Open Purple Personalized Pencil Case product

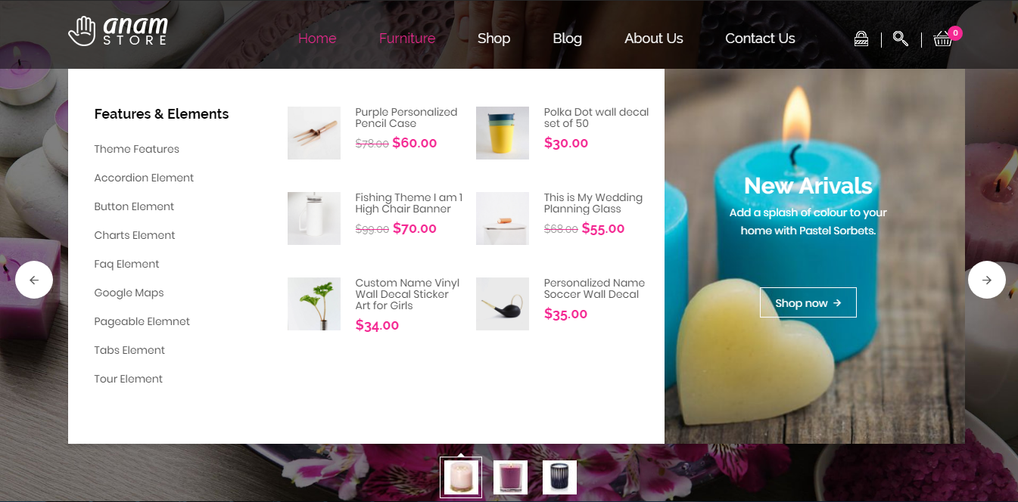coord(406,118)
